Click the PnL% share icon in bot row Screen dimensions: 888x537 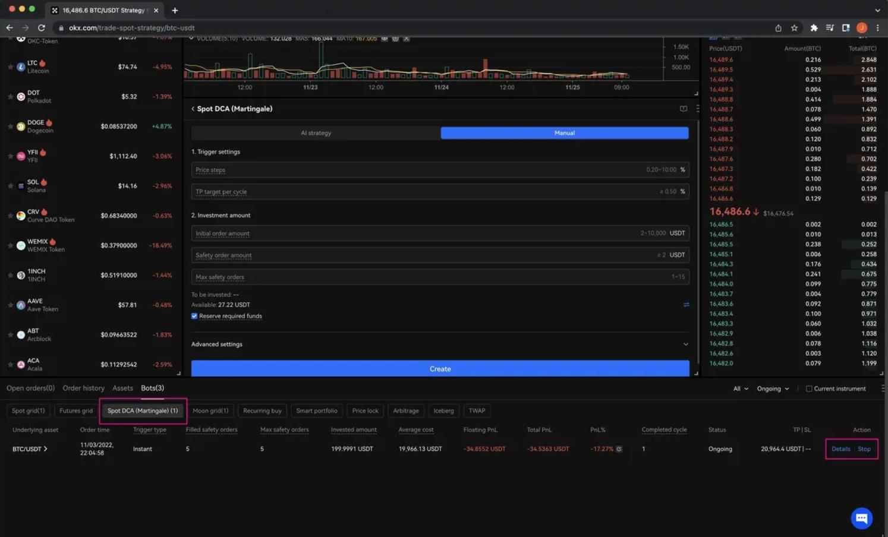click(619, 449)
